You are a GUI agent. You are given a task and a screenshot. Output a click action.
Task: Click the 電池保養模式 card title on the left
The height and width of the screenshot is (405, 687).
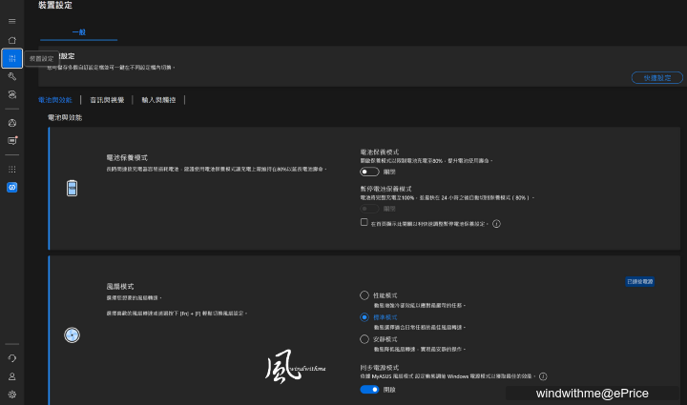tap(127, 158)
